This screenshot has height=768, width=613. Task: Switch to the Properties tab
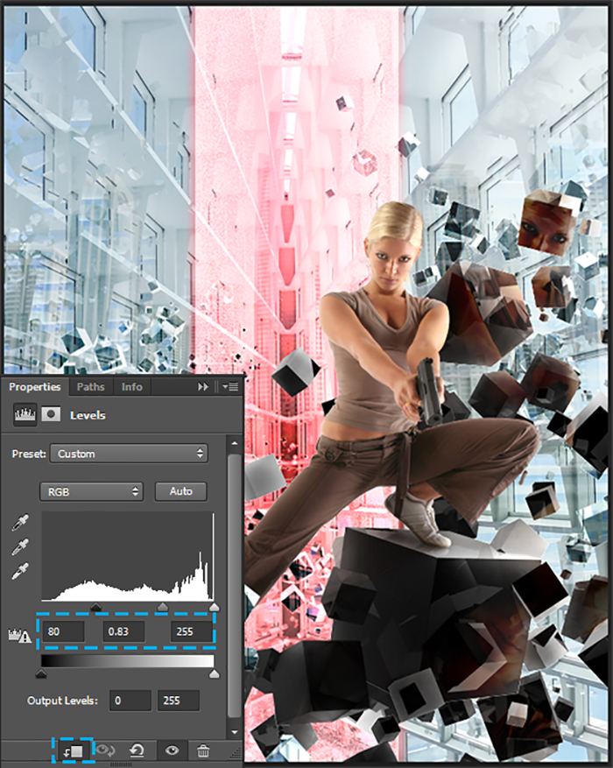35,387
